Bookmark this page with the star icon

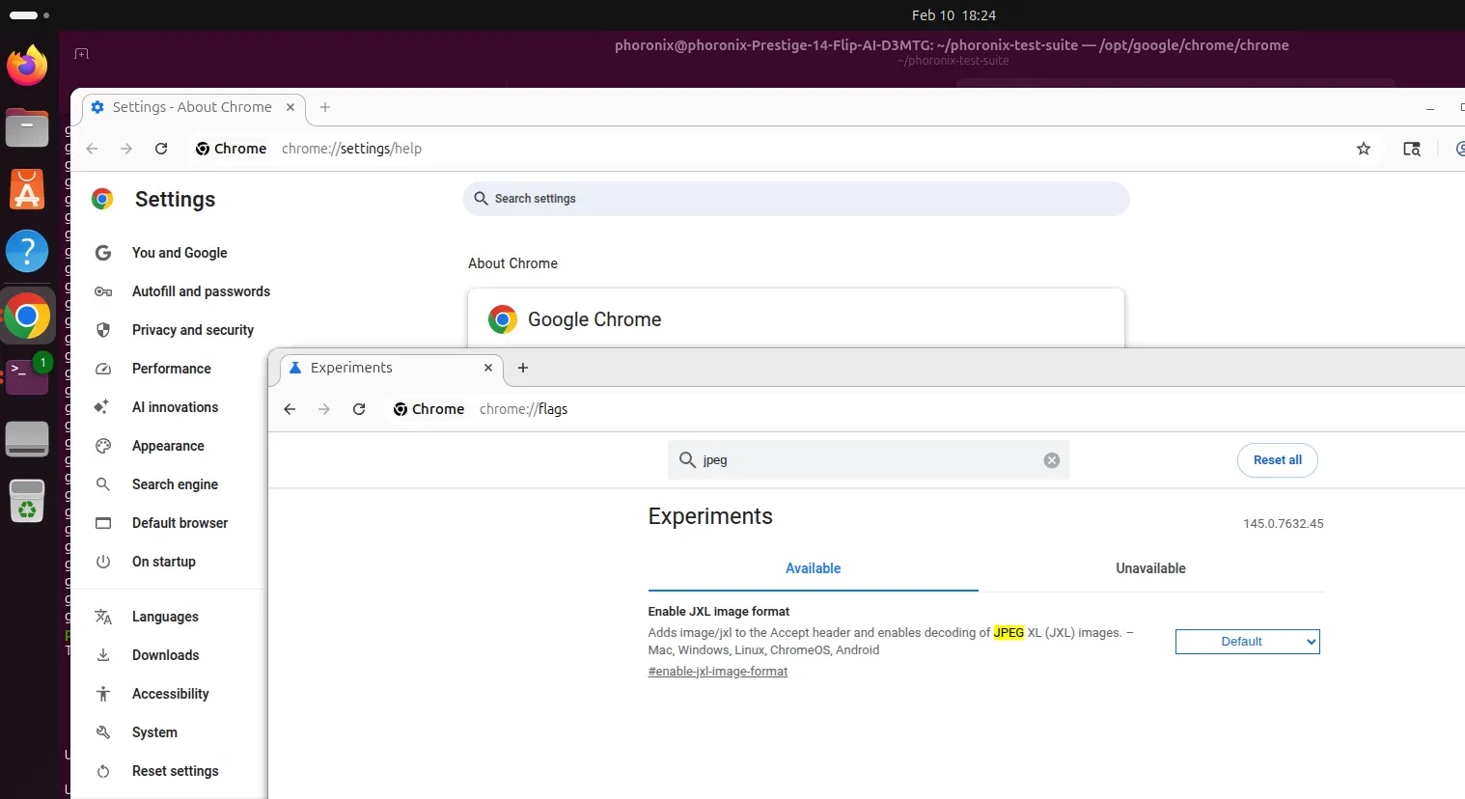pos(1363,149)
